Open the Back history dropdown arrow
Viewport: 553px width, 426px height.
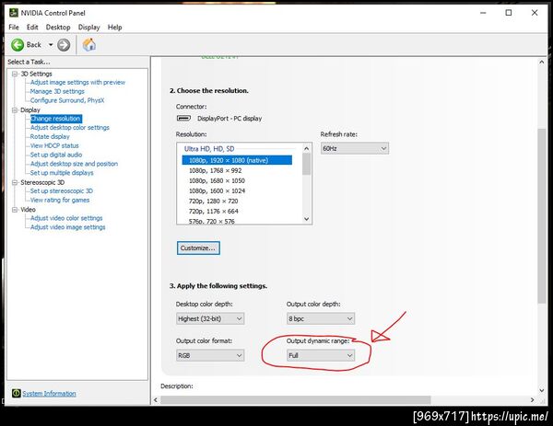pos(51,45)
